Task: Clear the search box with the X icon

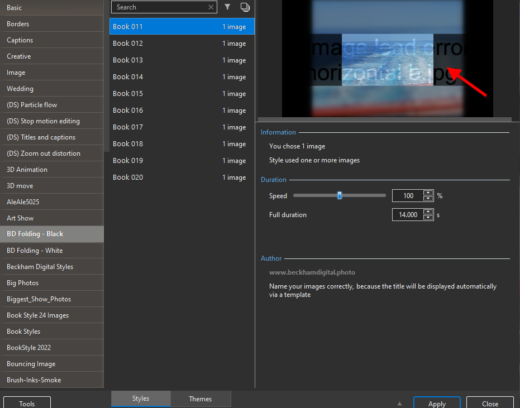Action: tap(211, 7)
